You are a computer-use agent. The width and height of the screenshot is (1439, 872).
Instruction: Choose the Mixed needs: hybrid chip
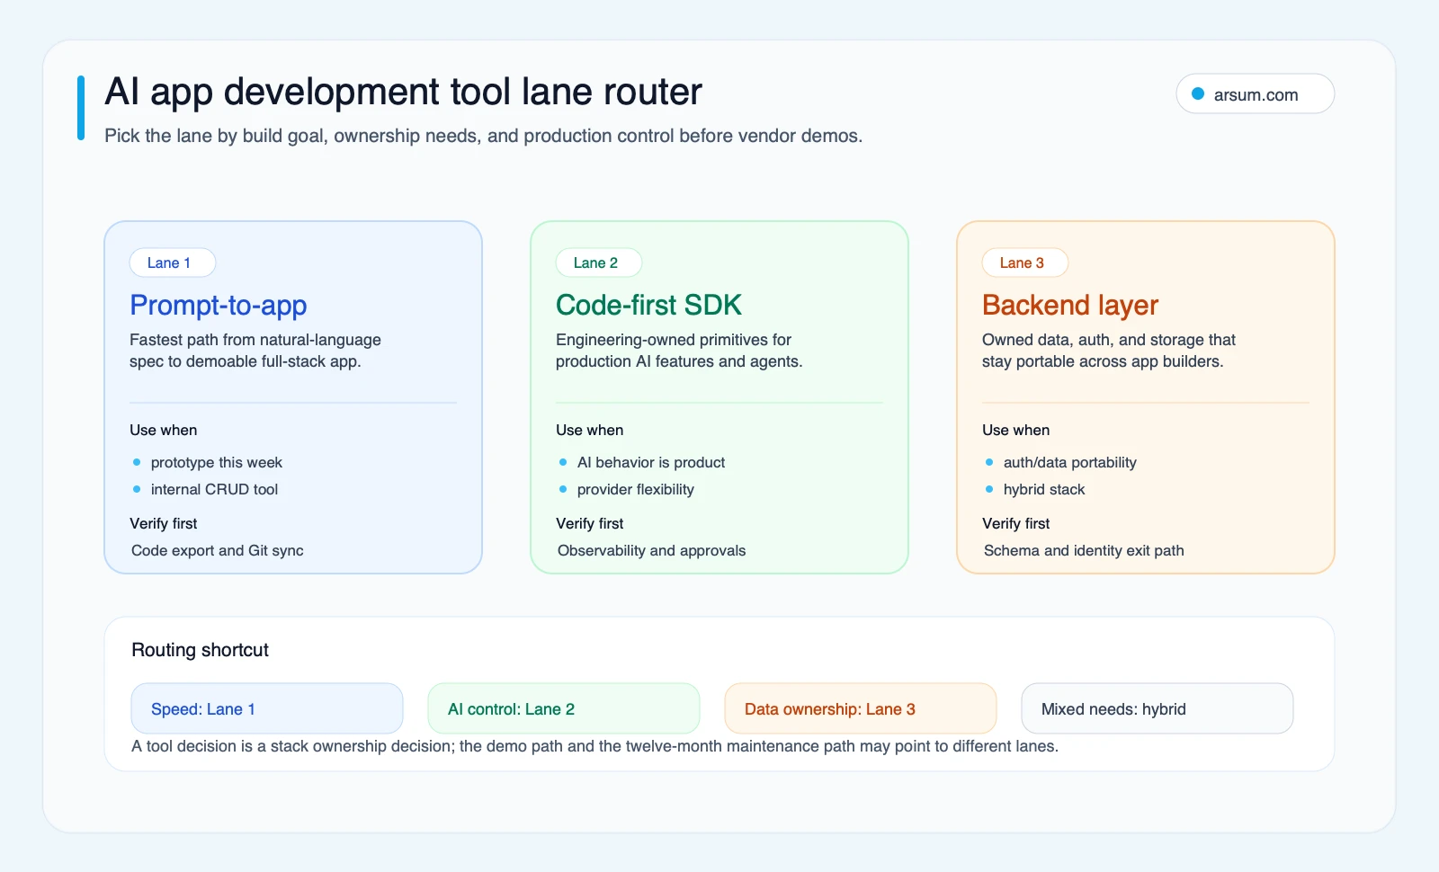click(x=1157, y=708)
